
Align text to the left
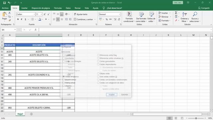click(x=54, y=19)
